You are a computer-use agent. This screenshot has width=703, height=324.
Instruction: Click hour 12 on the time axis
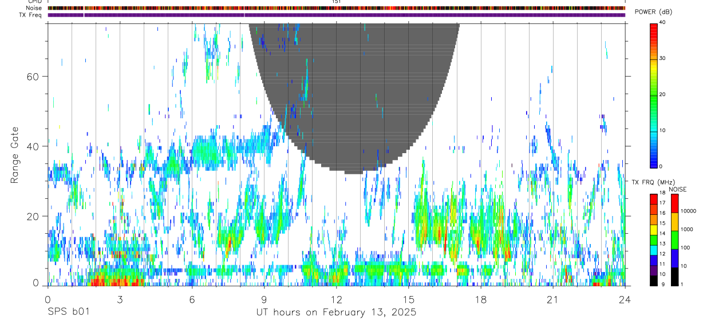pyautogui.click(x=336, y=299)
